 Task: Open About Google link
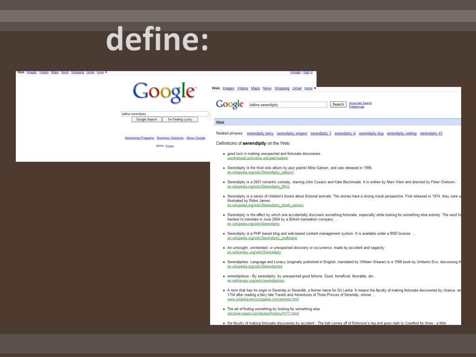coord(196,138)
